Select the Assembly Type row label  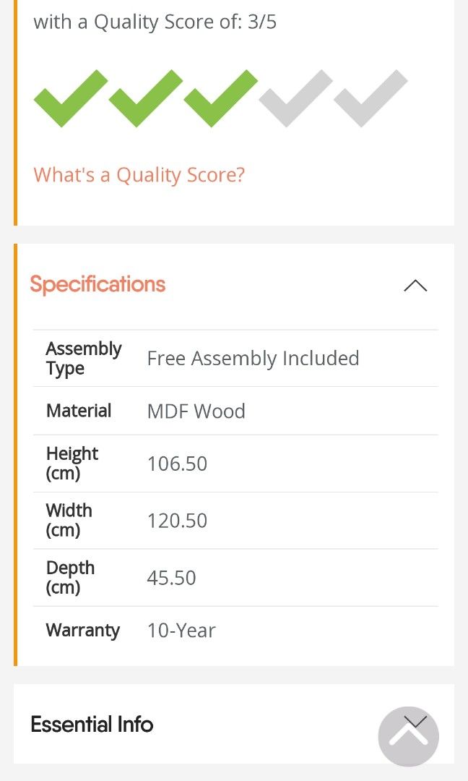84,359
